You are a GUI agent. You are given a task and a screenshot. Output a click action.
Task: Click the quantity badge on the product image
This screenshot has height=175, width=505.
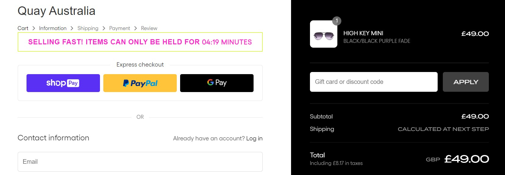click(x=336, y=21)
